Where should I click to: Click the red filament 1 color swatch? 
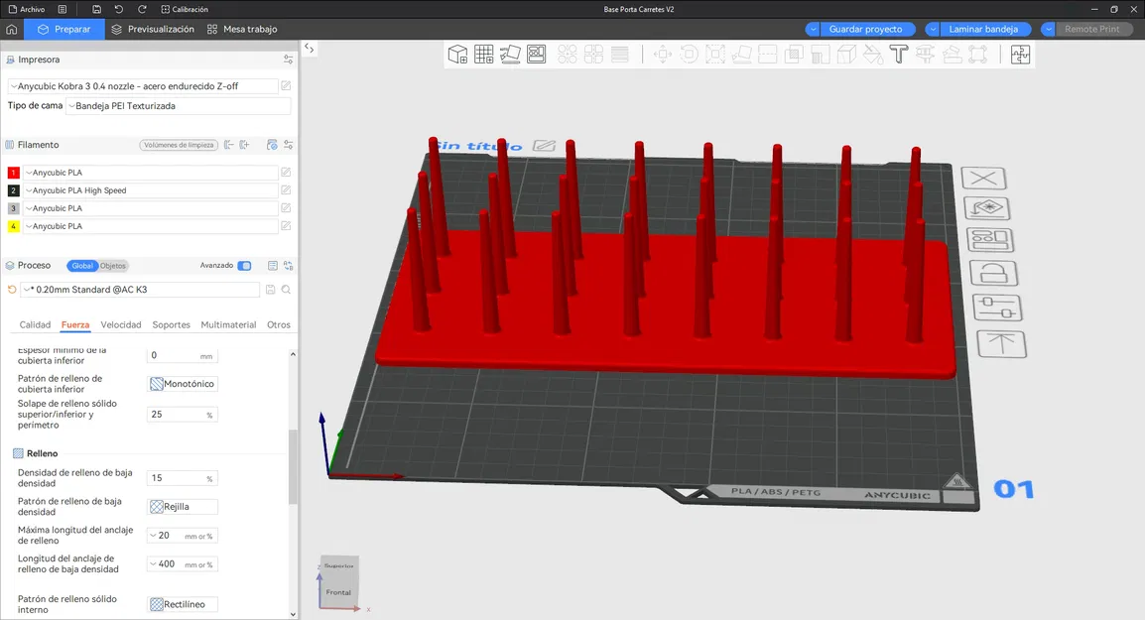13,173
